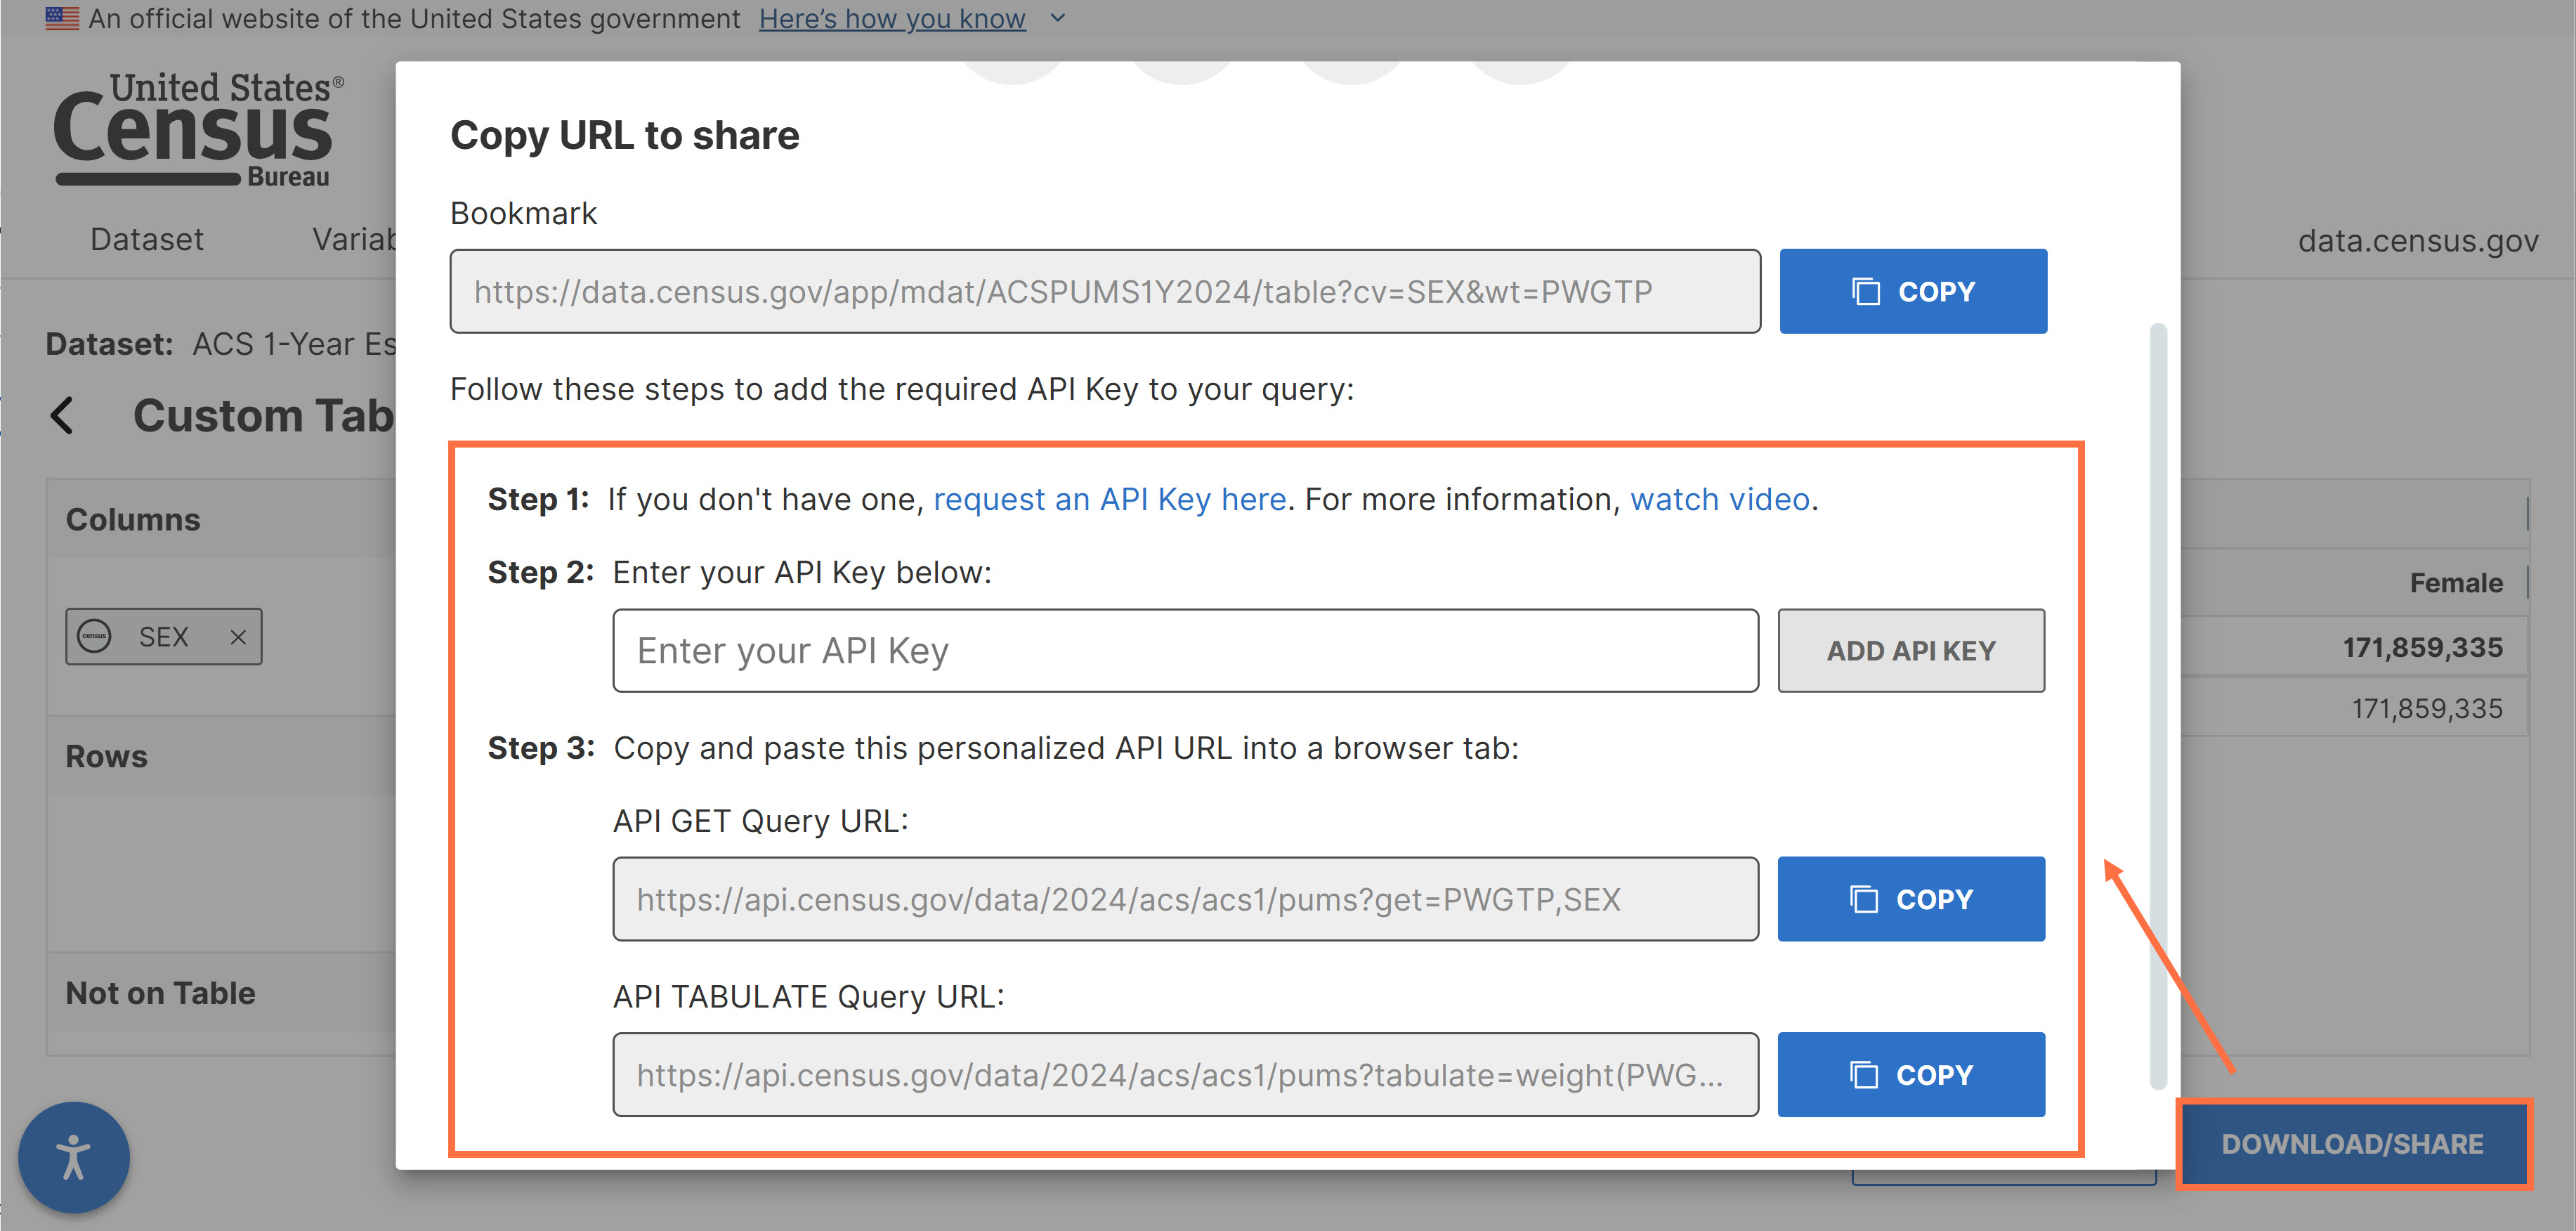This screenshot has height=1231, width=2576.
Task: Click the census circle icon on SEX chip
Action: pyautogui.click(x=95, y=636)
